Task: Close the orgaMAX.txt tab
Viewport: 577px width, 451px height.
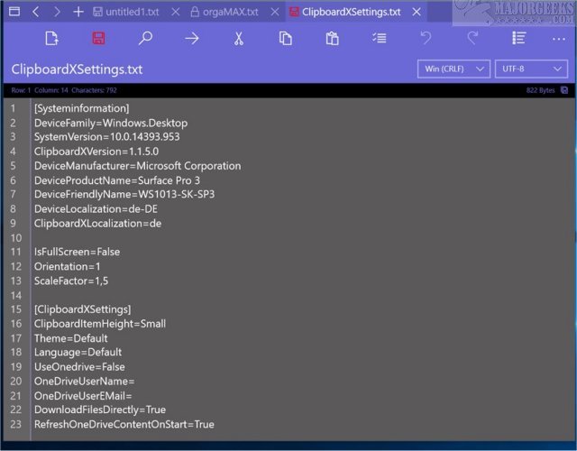Action: click(x=274, y=12)
